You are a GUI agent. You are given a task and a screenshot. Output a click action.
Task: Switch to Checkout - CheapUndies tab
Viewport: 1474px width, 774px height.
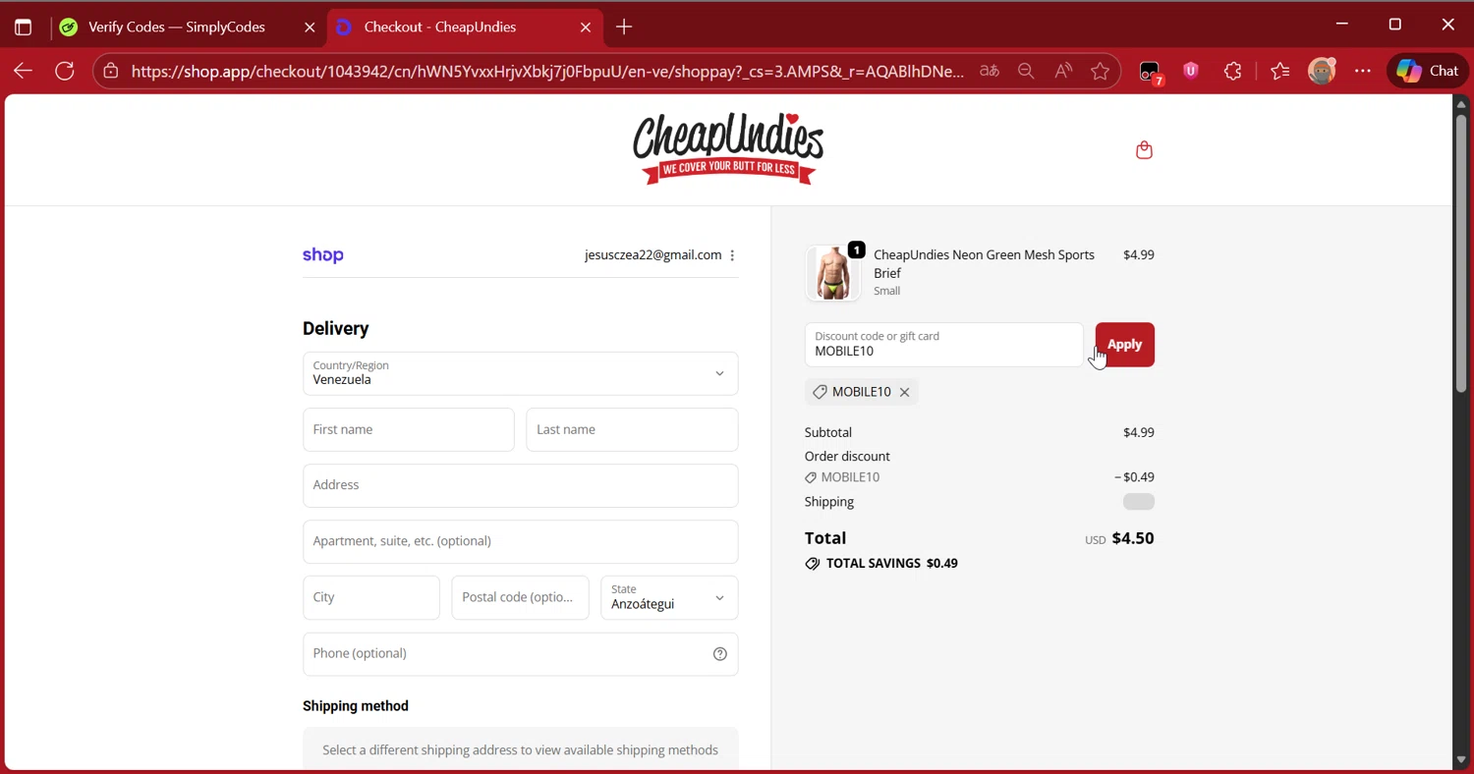tap(464, 28)
